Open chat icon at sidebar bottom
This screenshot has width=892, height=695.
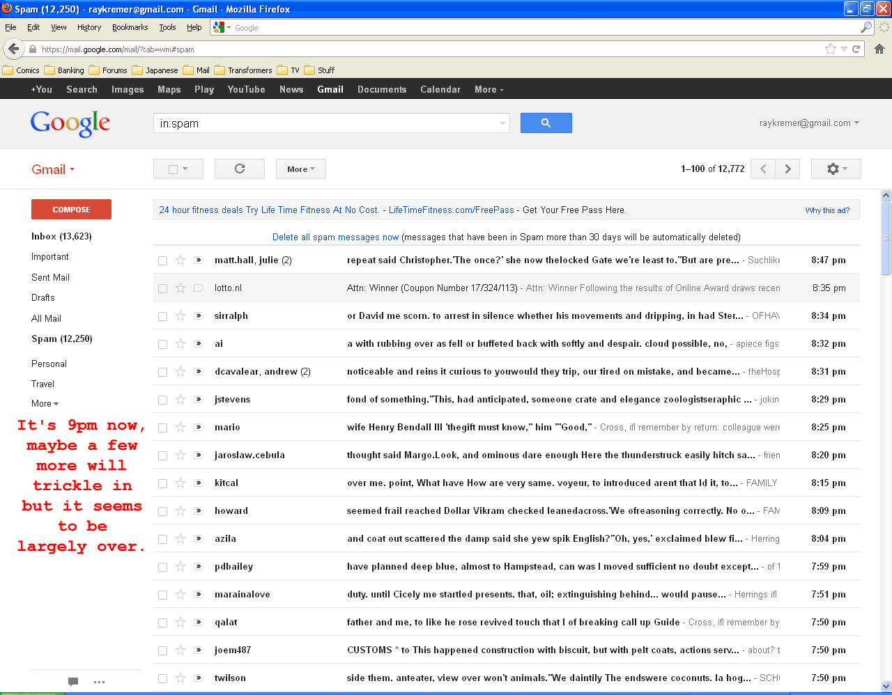[x=73, y=682]
